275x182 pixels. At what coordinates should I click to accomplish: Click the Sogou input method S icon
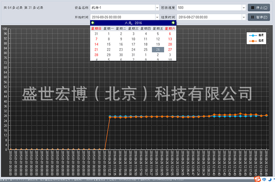(x=258, y=179)
